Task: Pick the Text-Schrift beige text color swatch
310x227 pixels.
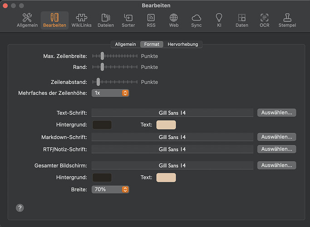Action: tap(166, 125)
